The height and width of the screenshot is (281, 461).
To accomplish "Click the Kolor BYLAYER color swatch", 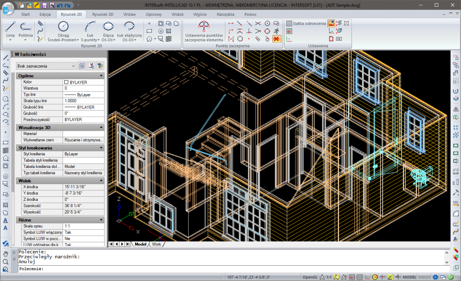I will pos(66,82).
